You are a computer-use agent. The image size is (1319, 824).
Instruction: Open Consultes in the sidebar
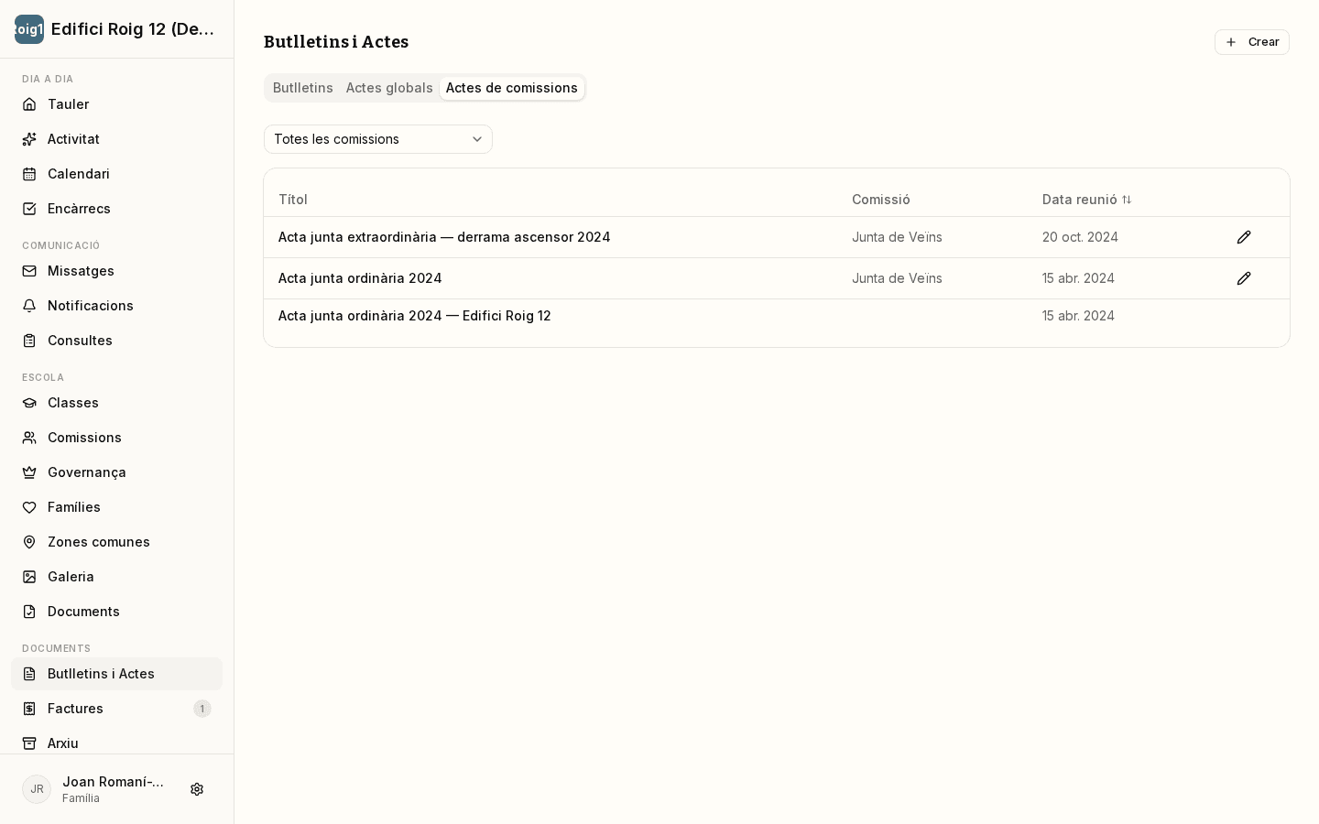point(116,341)
